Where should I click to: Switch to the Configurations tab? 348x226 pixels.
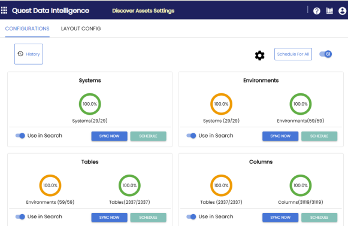coord(28,29)
